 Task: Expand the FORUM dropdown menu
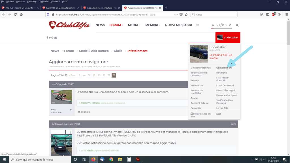coord(116,25)
